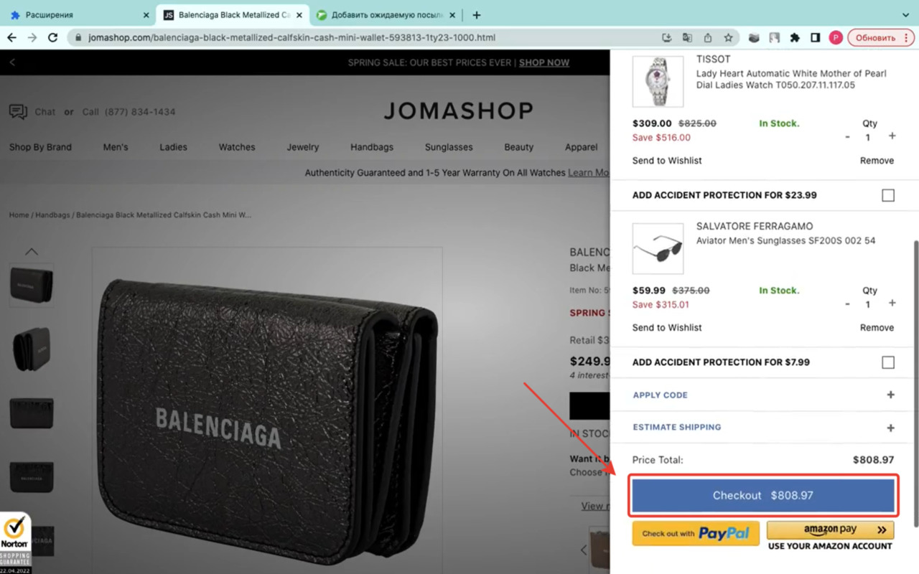Open Aviator Men's Sunglasses product title
This screenshot has height=574, width=919.
(785, 241)
